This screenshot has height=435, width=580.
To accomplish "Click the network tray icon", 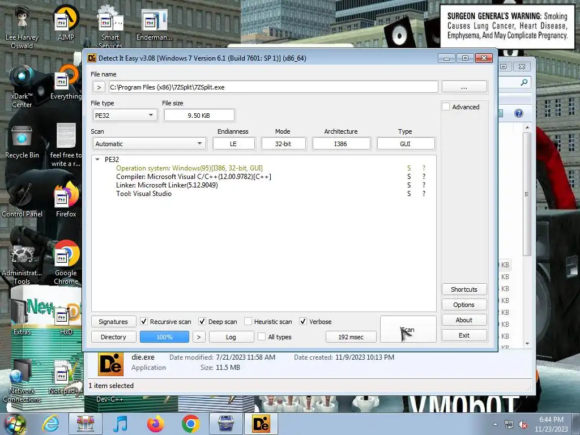I will click(509, 425).
